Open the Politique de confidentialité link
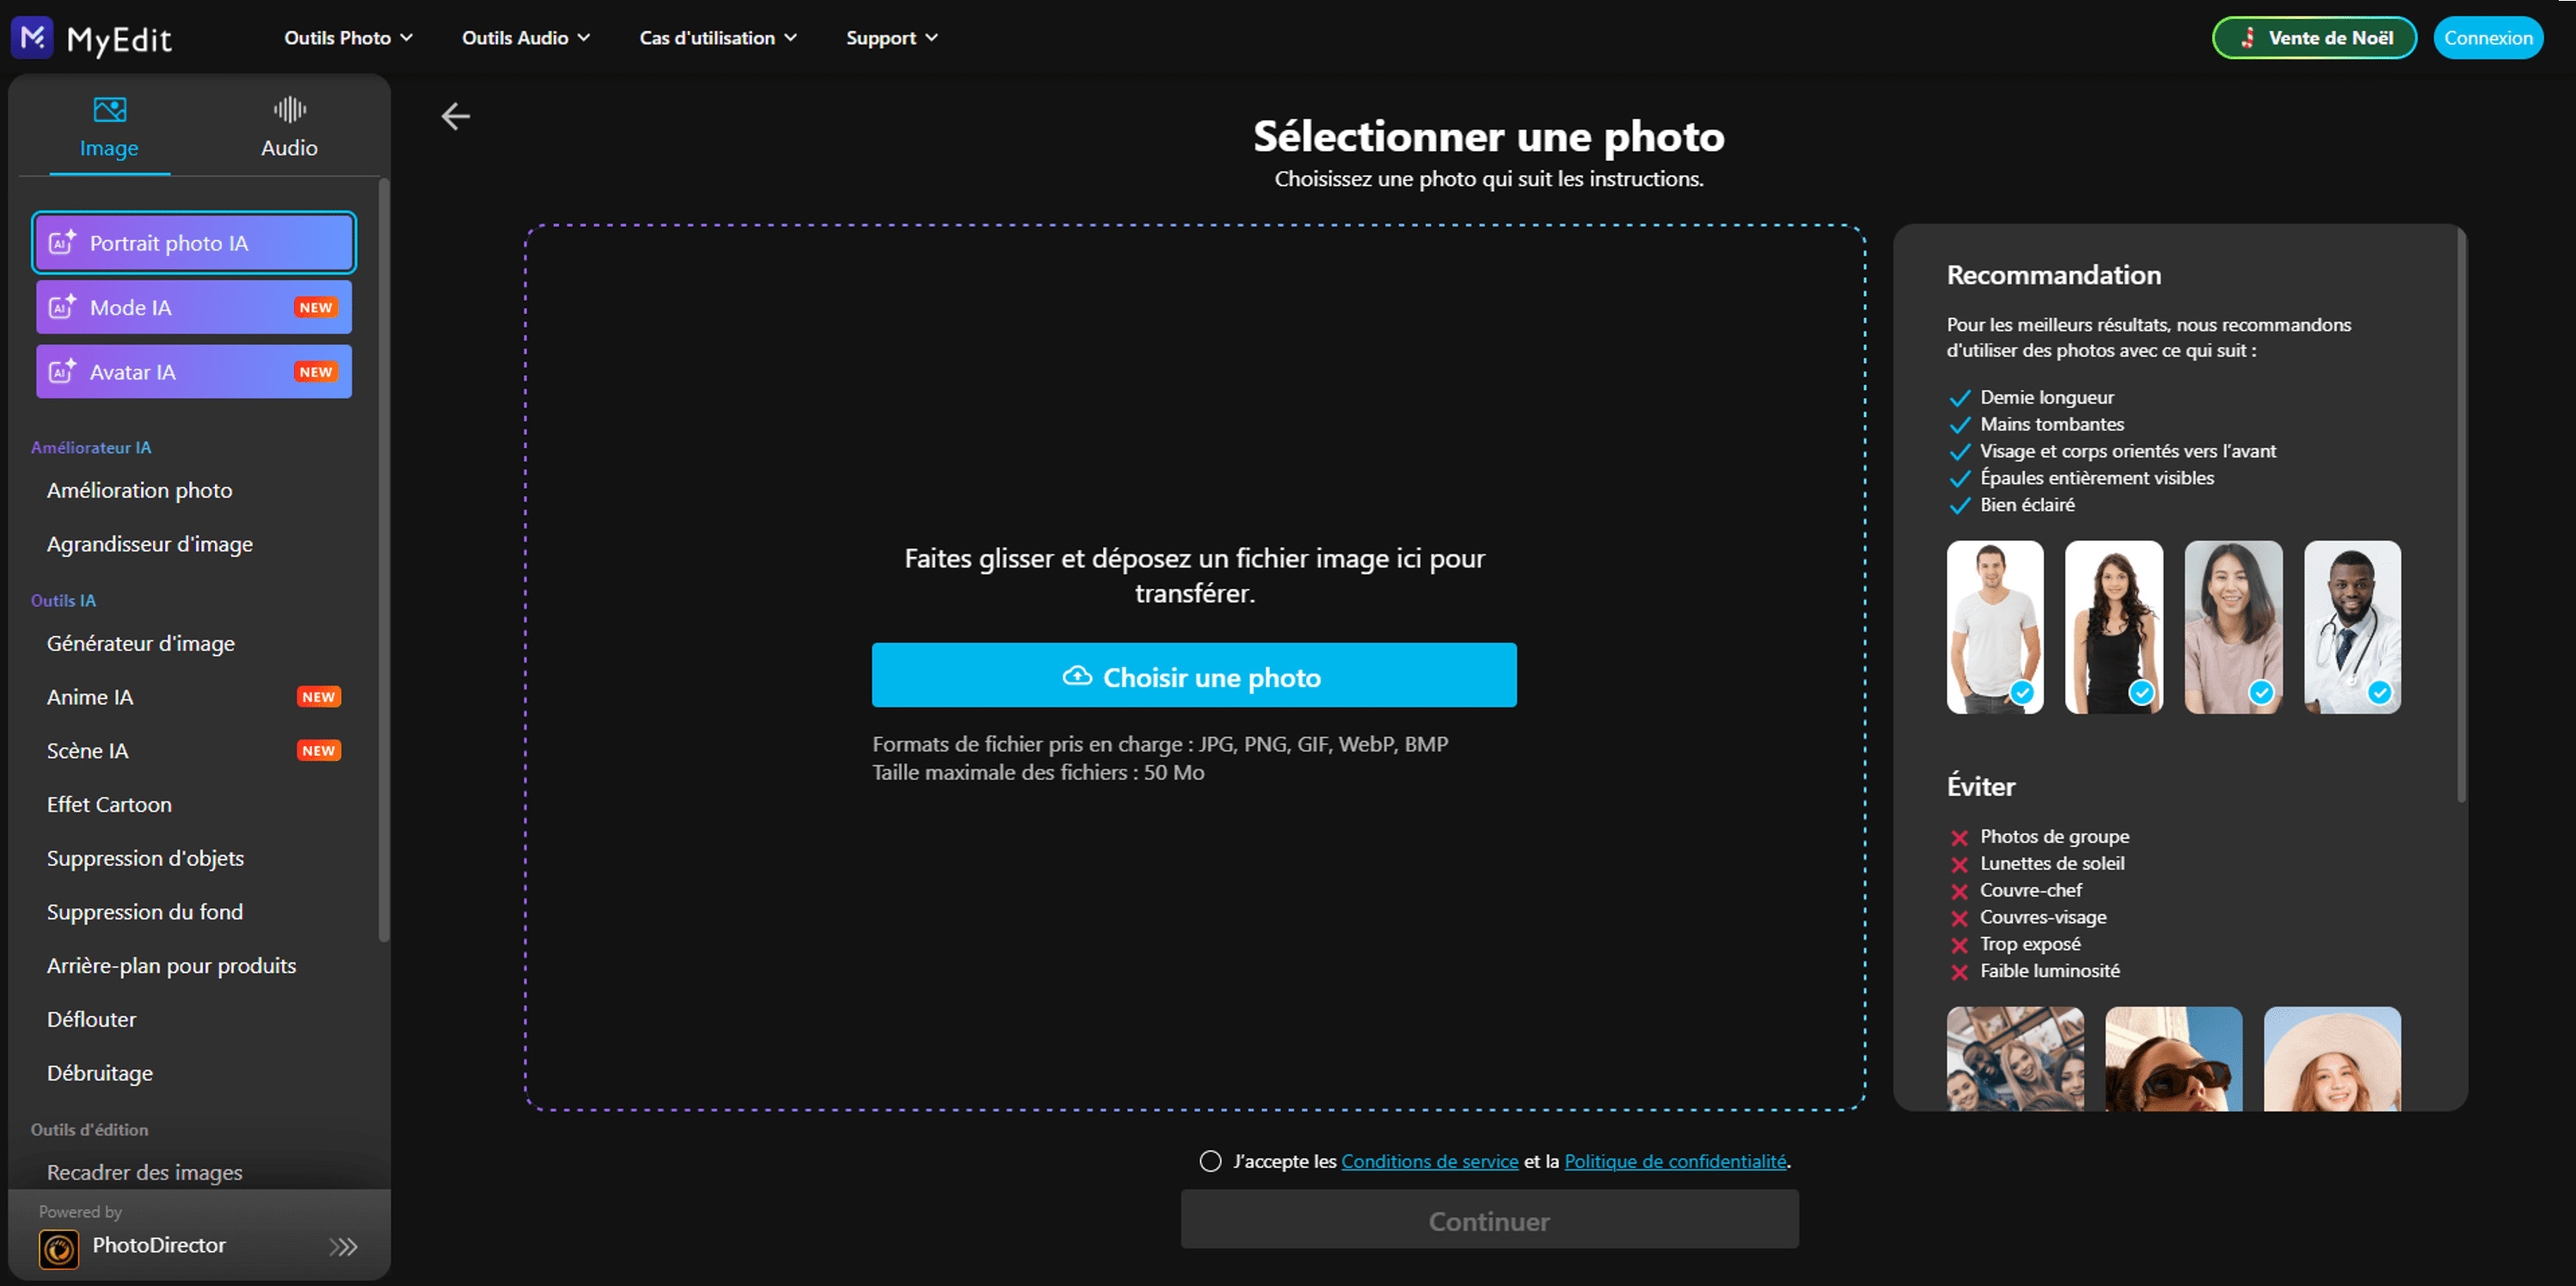This screenshot has width=2576, height=1286. 1675,1161
